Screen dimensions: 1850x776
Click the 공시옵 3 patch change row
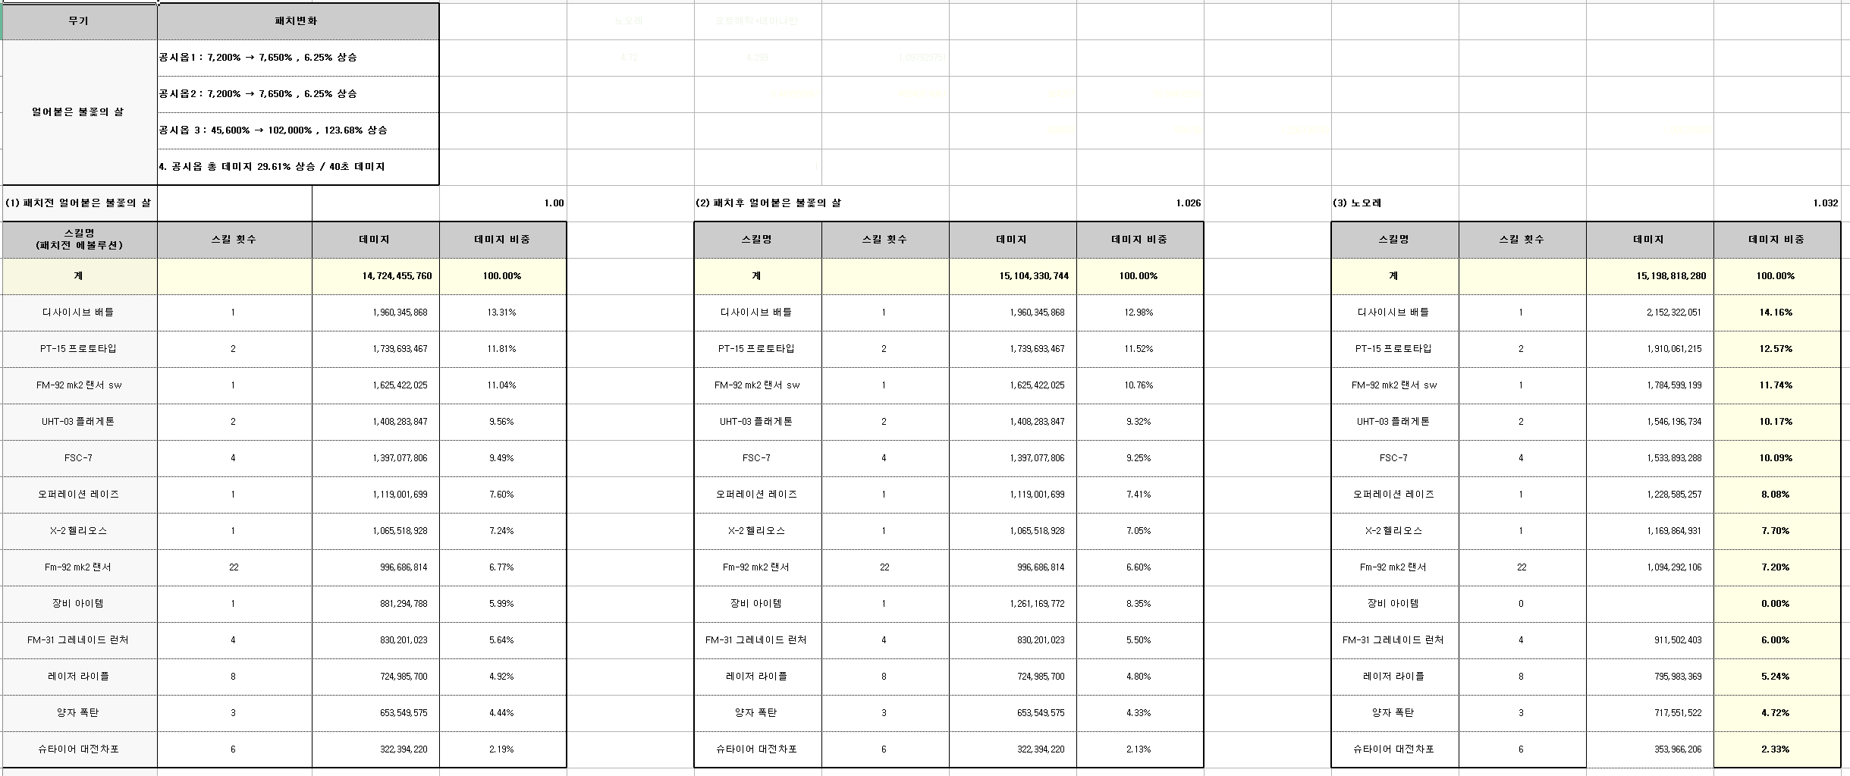click(x=297, y=130)
